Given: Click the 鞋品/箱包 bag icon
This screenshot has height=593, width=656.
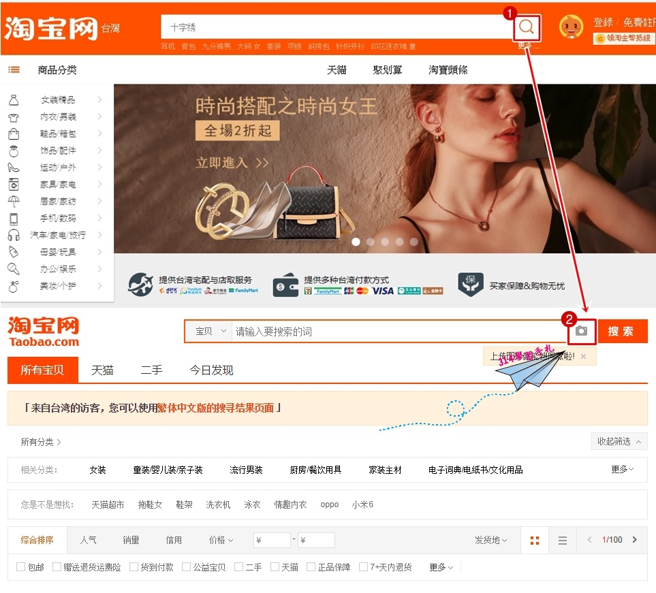Looking at the screenshot, I should pyautogui.click(x=14, y=134).
